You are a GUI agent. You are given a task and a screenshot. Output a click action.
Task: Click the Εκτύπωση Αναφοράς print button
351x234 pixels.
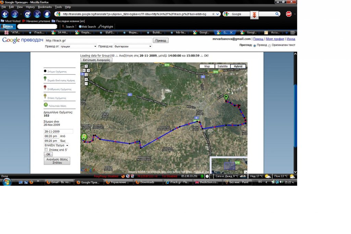[96, 60]
